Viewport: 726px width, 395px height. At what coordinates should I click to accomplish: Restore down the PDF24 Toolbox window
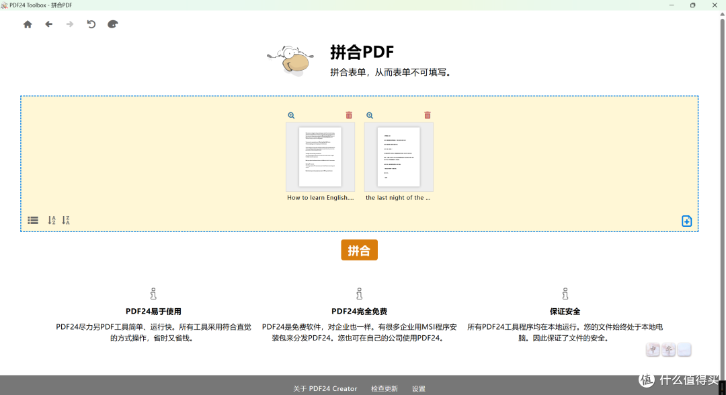[692, 5]
